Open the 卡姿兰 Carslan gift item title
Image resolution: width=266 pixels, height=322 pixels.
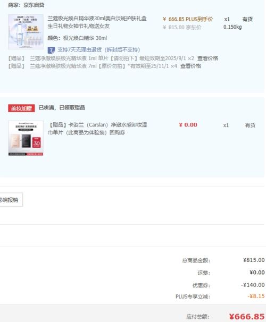point(97,129)
